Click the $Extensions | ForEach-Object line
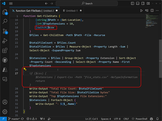 tap(52, 100)
